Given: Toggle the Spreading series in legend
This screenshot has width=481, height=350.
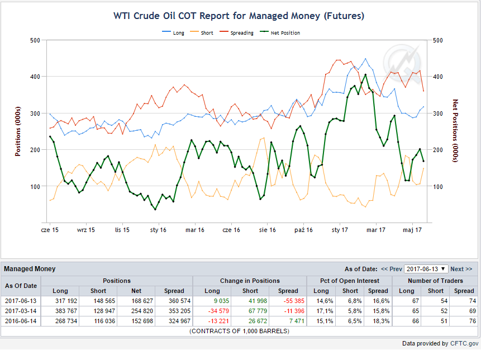Looking at the screenshot, I should click(x=237, y=33).
